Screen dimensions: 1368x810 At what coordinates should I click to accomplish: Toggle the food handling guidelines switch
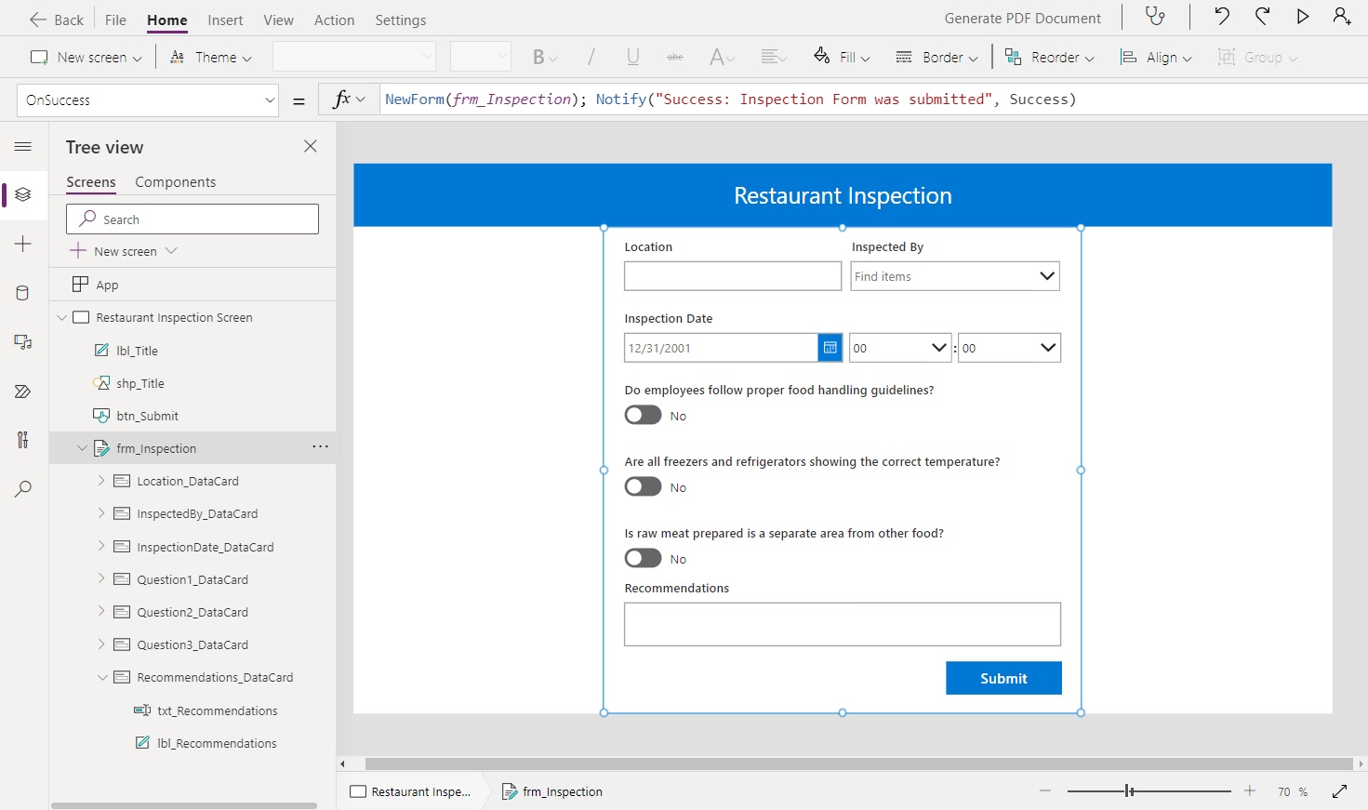click(643, 415)
